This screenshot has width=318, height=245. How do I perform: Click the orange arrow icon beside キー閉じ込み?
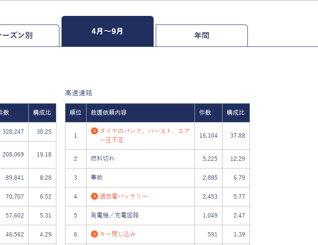click(95, 234)
